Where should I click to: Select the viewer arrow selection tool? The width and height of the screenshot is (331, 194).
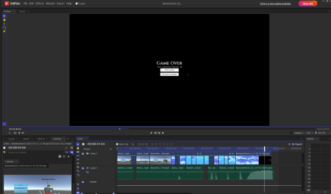click(4, 16)
